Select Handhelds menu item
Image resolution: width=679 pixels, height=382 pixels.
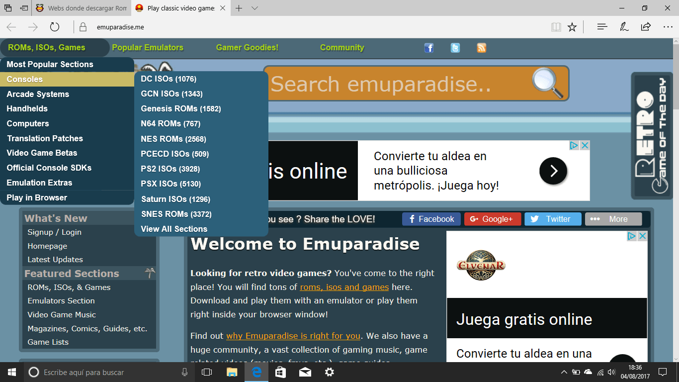[x=67, y=108]
